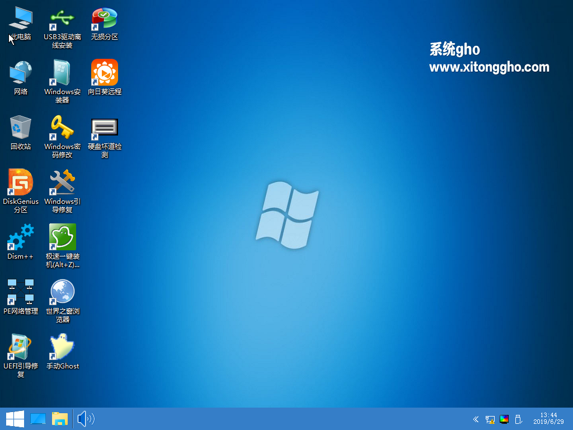Open USB3驱动离线安装 shortcut
573x430 pixels.
pyautogui.click(x=62, y=28)
